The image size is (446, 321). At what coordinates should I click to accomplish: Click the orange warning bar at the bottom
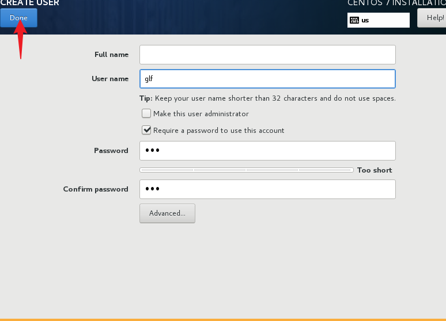223,320
